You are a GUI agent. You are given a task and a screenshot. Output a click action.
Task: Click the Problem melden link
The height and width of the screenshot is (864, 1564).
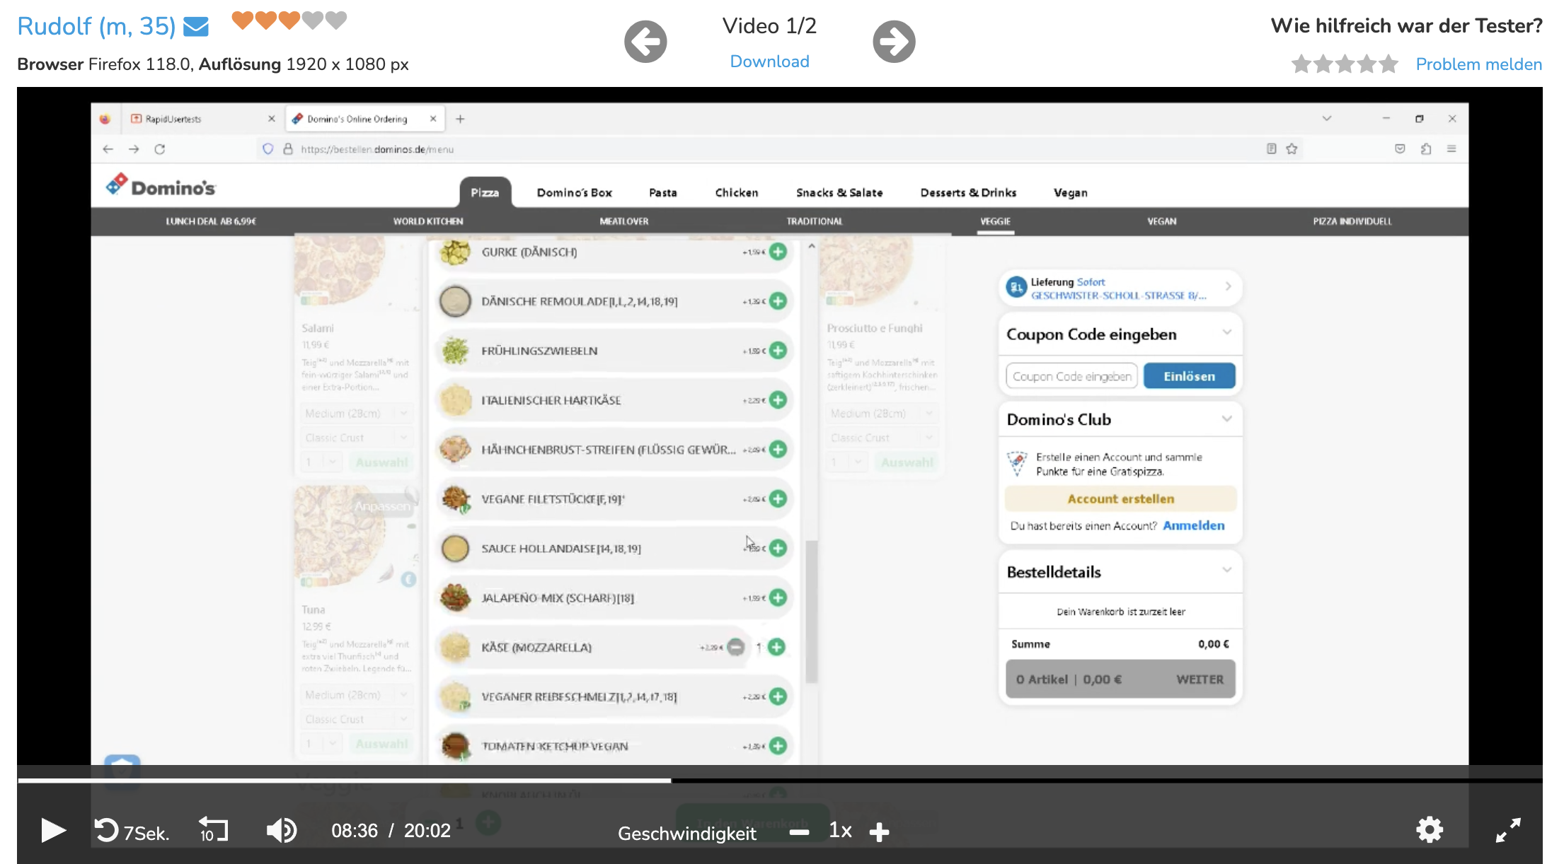point(1478,64)
